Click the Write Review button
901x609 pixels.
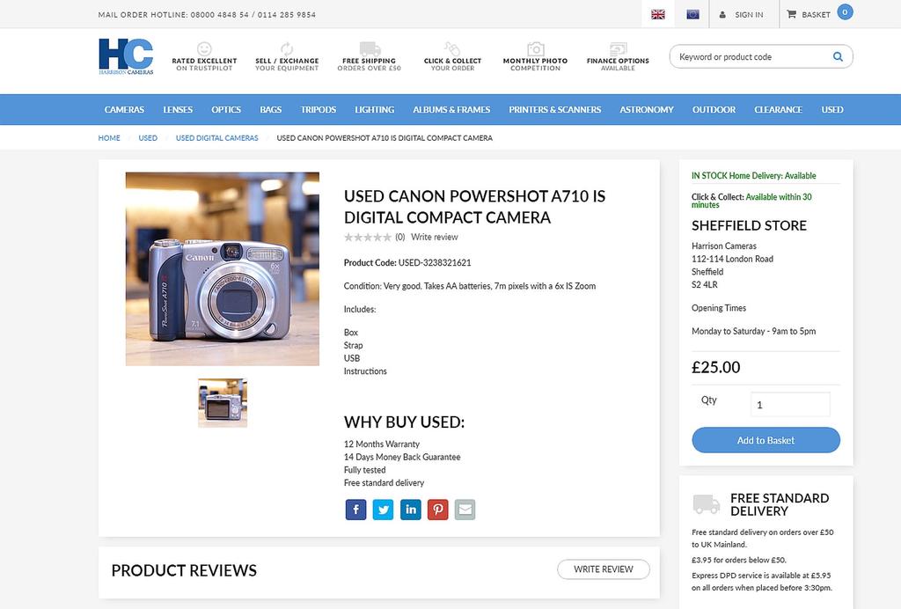pyautogui.click(x=604, y=569)
